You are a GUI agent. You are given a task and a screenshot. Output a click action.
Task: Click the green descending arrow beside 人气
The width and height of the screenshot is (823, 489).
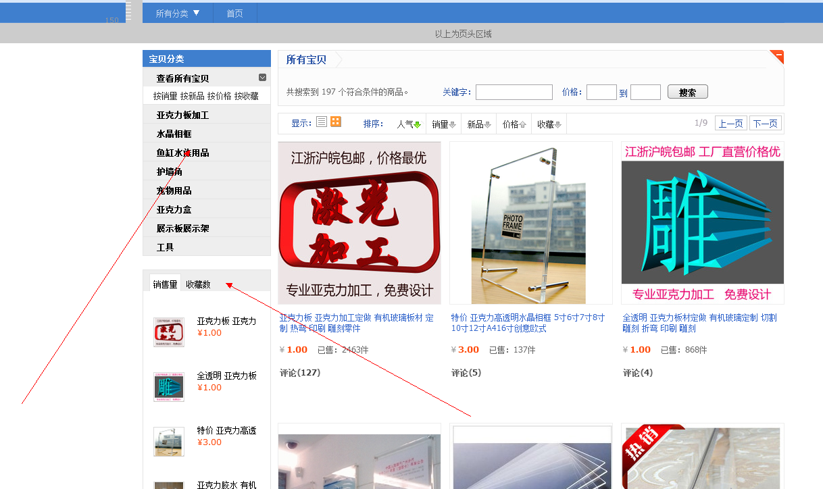(416, 123)
